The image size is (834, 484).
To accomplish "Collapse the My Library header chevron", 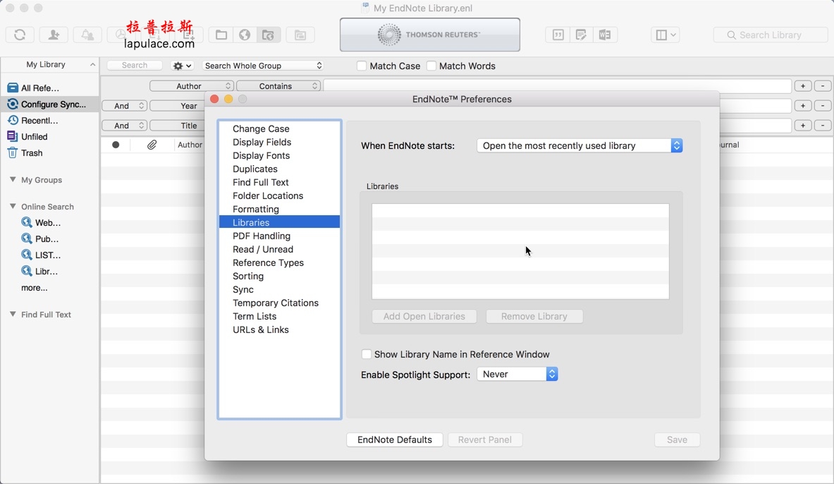I will pyautogui.click(x=92, y=64).
